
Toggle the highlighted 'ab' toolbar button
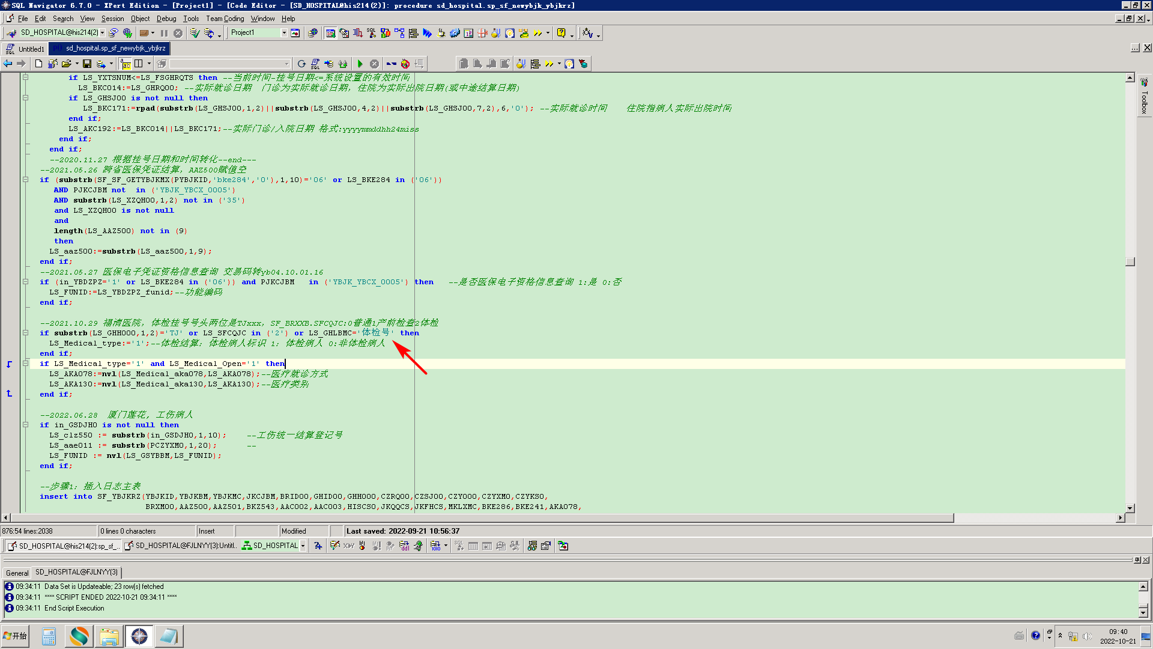[126, 64]
